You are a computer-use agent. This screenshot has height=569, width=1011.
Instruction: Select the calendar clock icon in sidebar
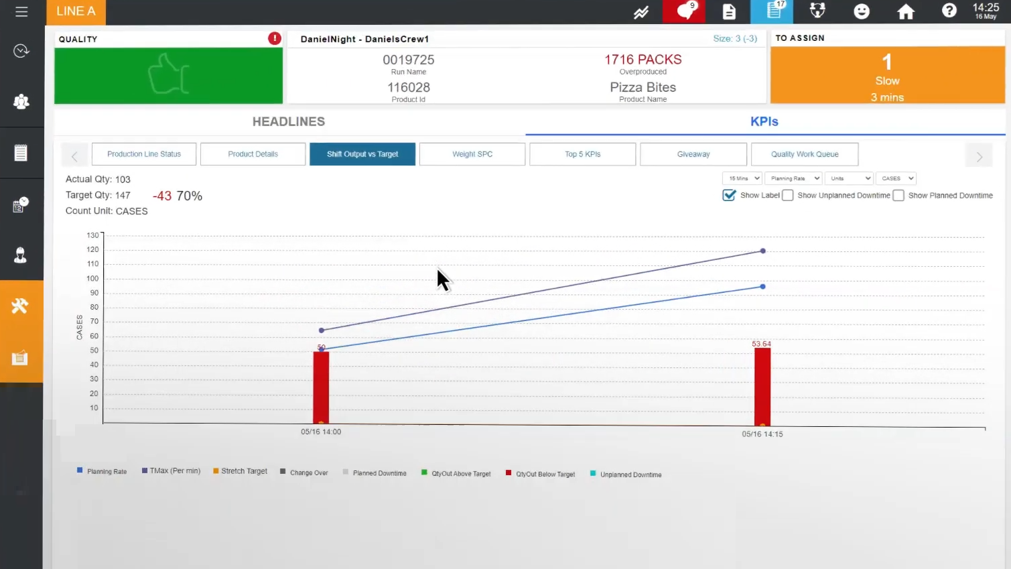(21, 204)
